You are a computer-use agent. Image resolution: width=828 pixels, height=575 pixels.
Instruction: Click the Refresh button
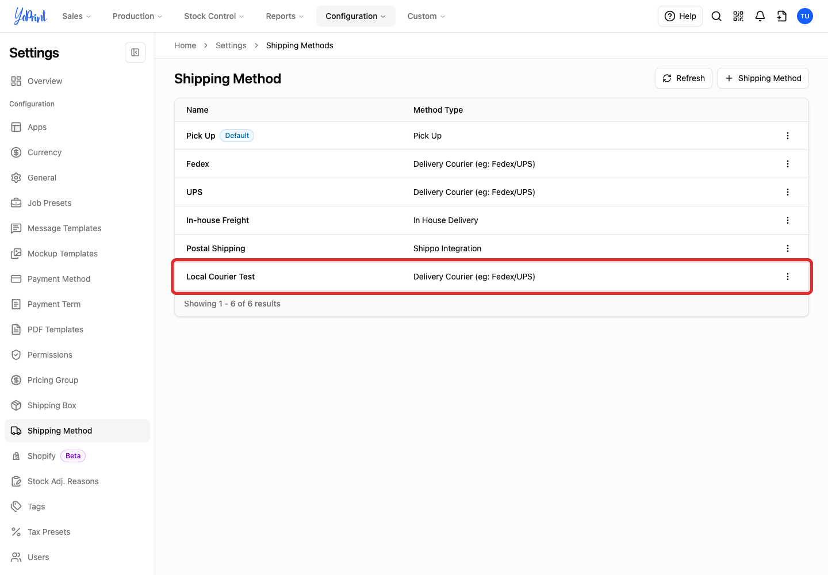click(x=684, y=78)
